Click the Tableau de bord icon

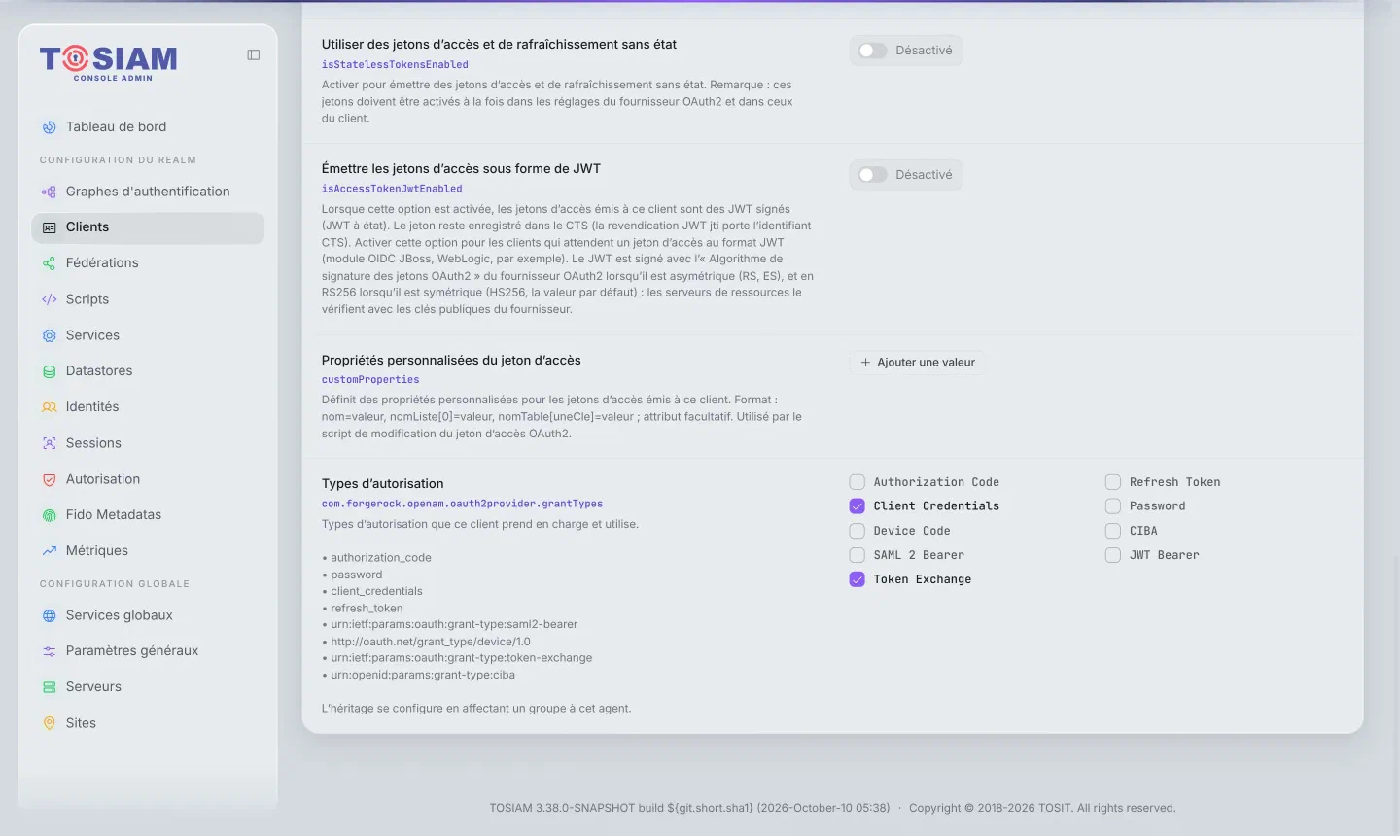click(50, 127)
